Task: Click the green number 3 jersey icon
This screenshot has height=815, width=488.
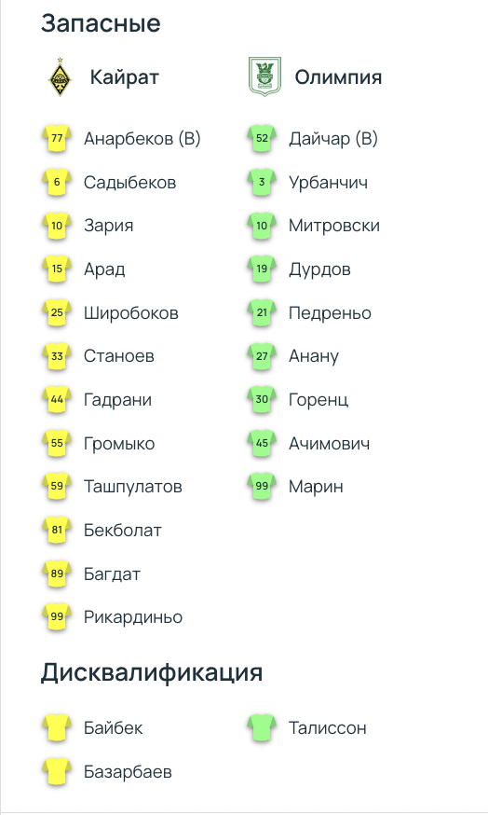Action: click(x=262, y=183)
